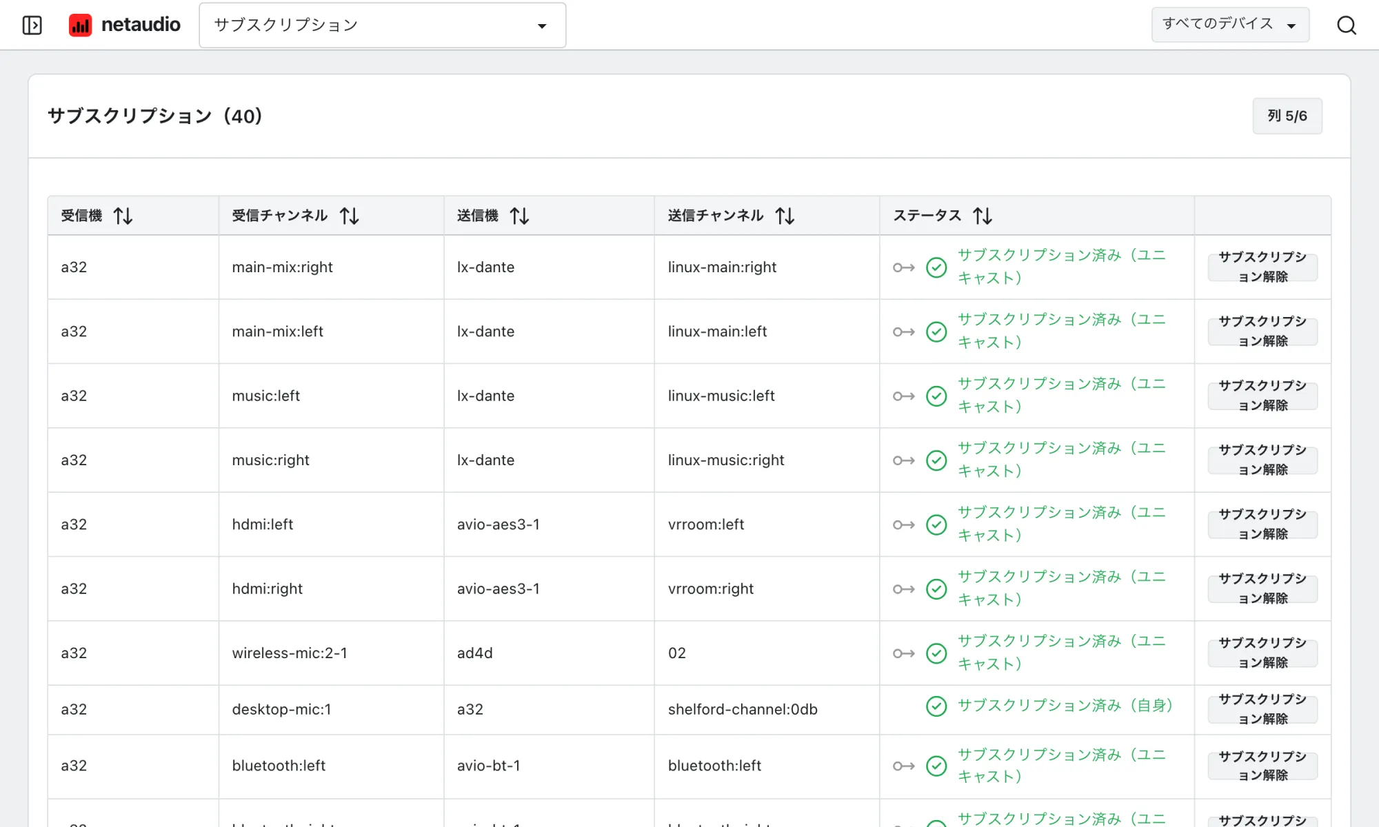Screen dimensions: 1379x827
Task: Click unicast arrow icon in wireless-mic:2-1 row
Action: click(904, 653)
